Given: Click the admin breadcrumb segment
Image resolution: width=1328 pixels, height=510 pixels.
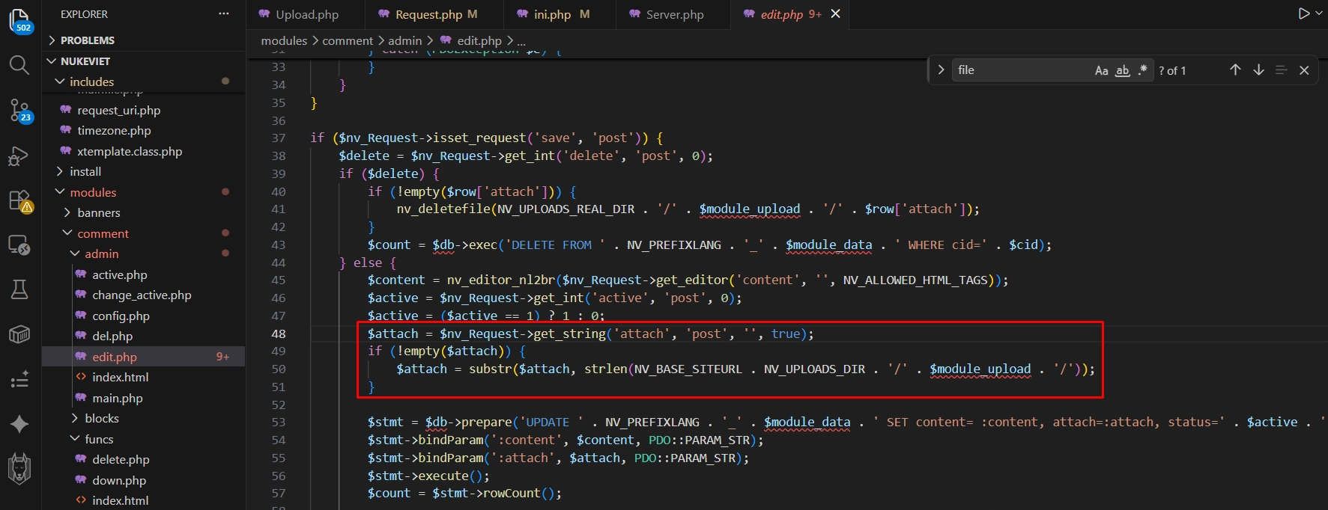Looking at the screenshot, I should pyautogui.click(x=405, y=40).
